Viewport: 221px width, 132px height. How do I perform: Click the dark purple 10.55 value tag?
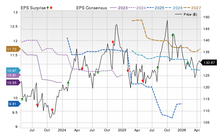pyautogui.click(x=13, y=83)
